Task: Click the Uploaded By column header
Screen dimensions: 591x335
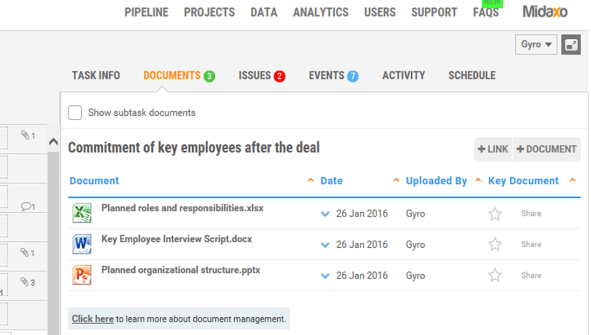Action: 437,181
